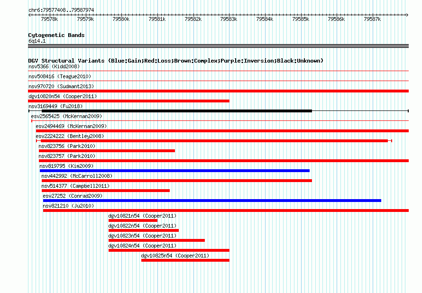
Task: Click the esv2224222 (Bentley2008) label
Action: pyautogui.click(x=70, y=136)
